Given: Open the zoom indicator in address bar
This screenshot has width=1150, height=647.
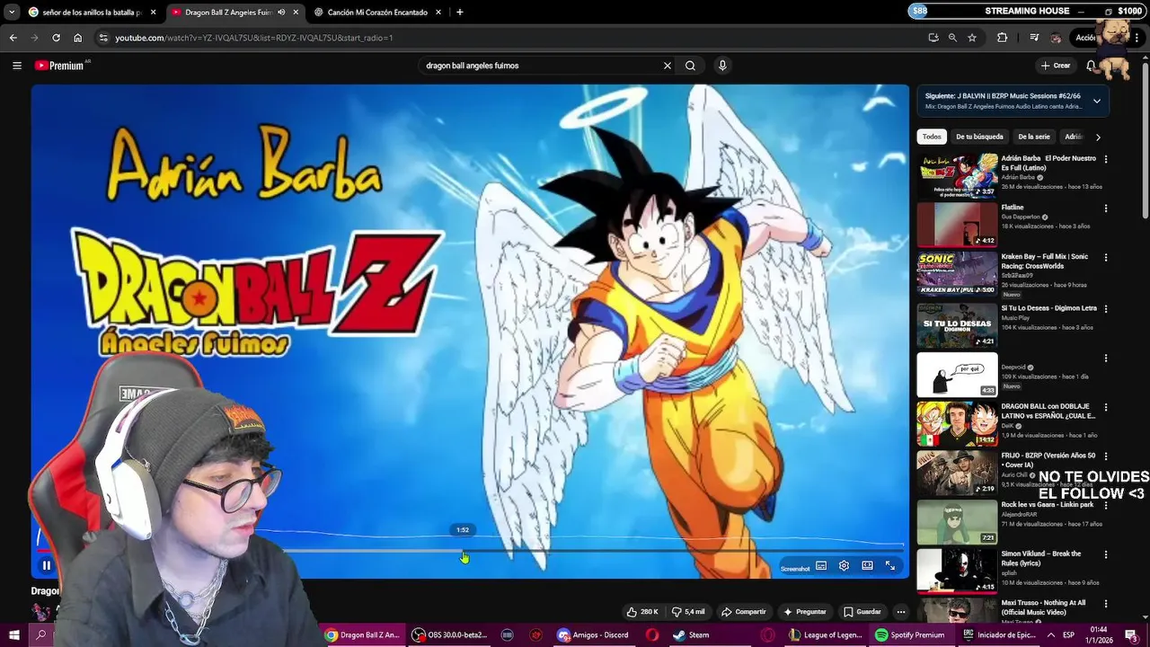Looking at the screenshot, I should point(952,38).
